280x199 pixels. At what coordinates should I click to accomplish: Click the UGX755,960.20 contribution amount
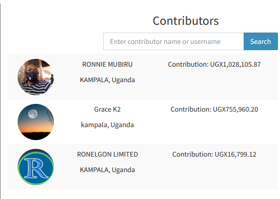pyautogui.click(x=235, y=109)
